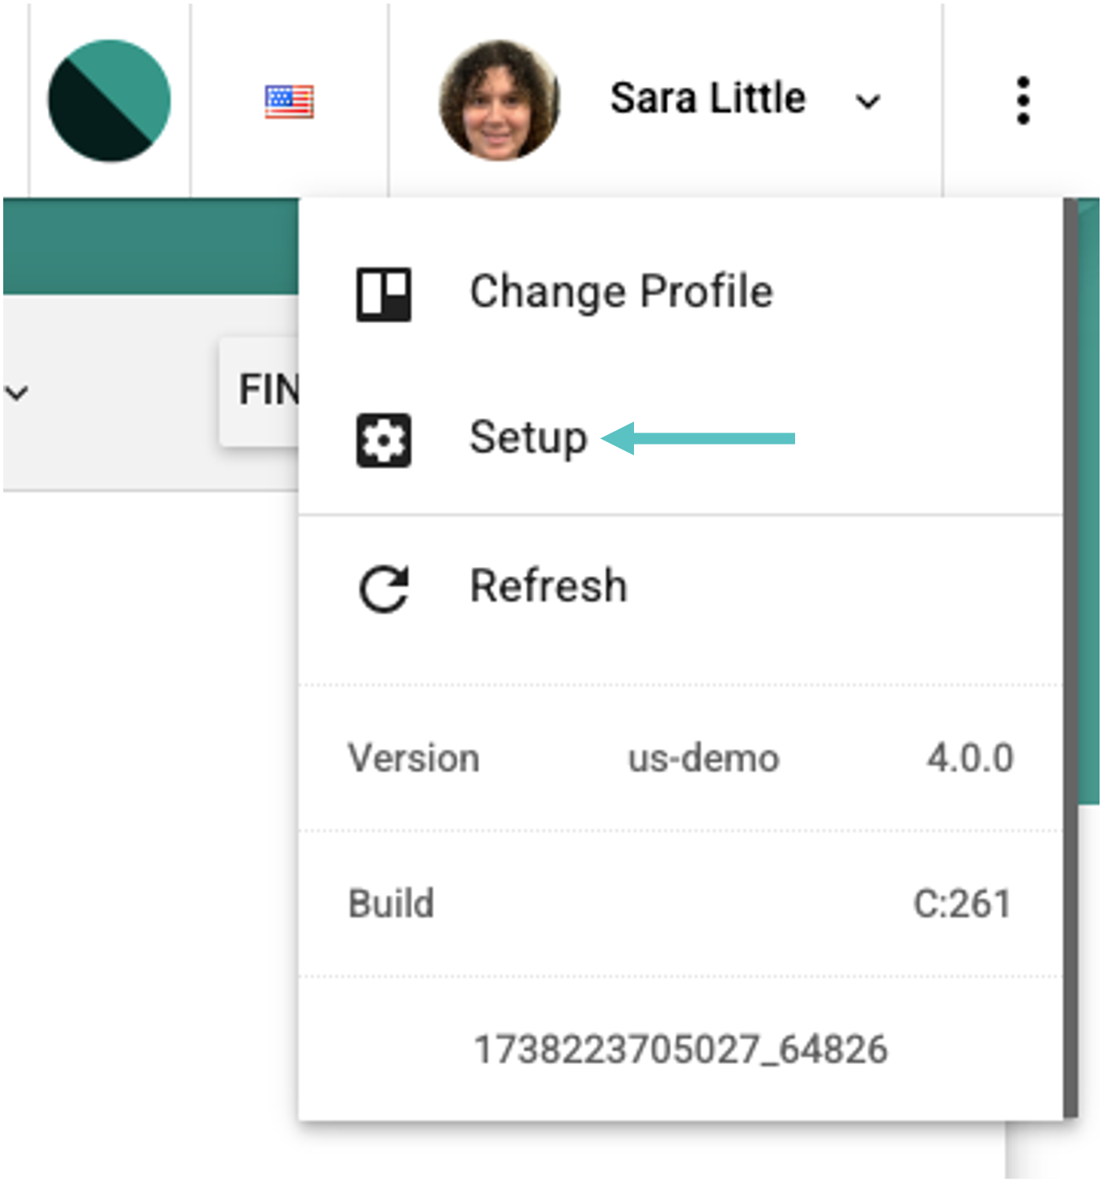Click the build identifier 1738223705027_64826

[680, 1050]
